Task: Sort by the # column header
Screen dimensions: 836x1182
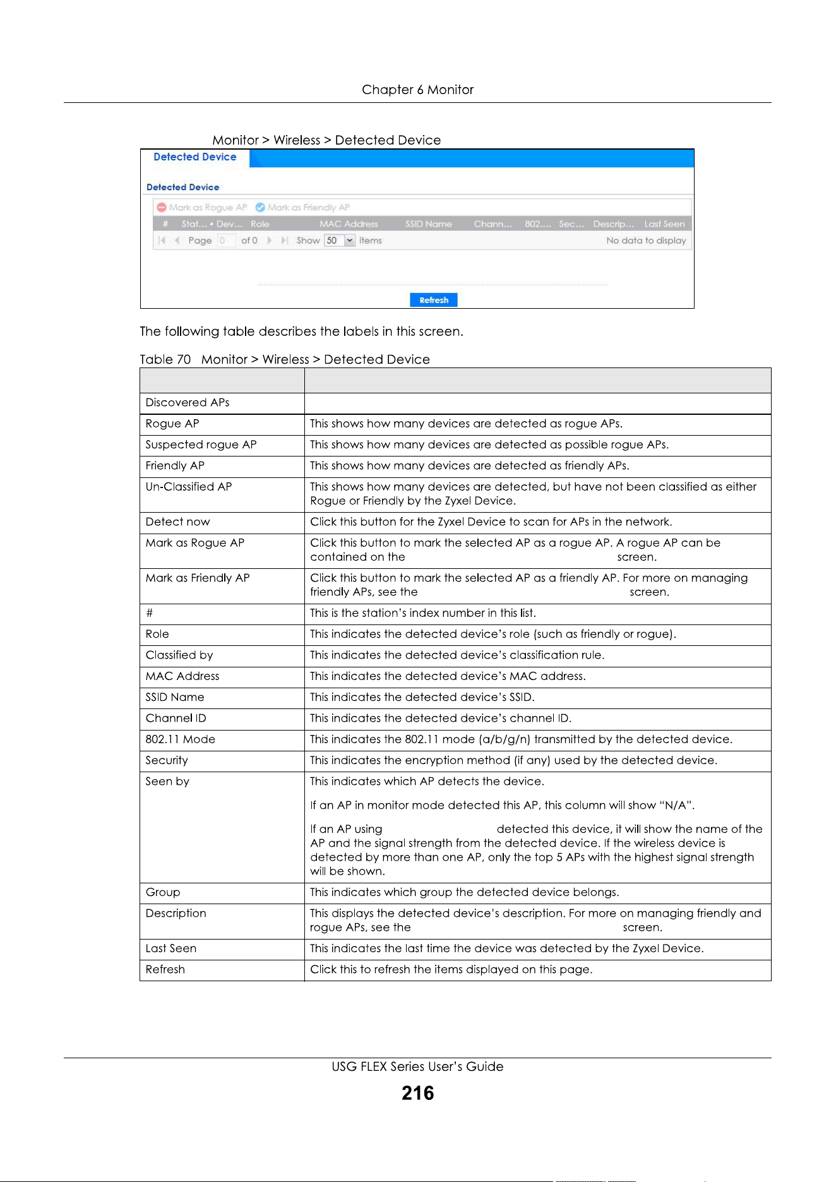Action: (x=165, y=224)
